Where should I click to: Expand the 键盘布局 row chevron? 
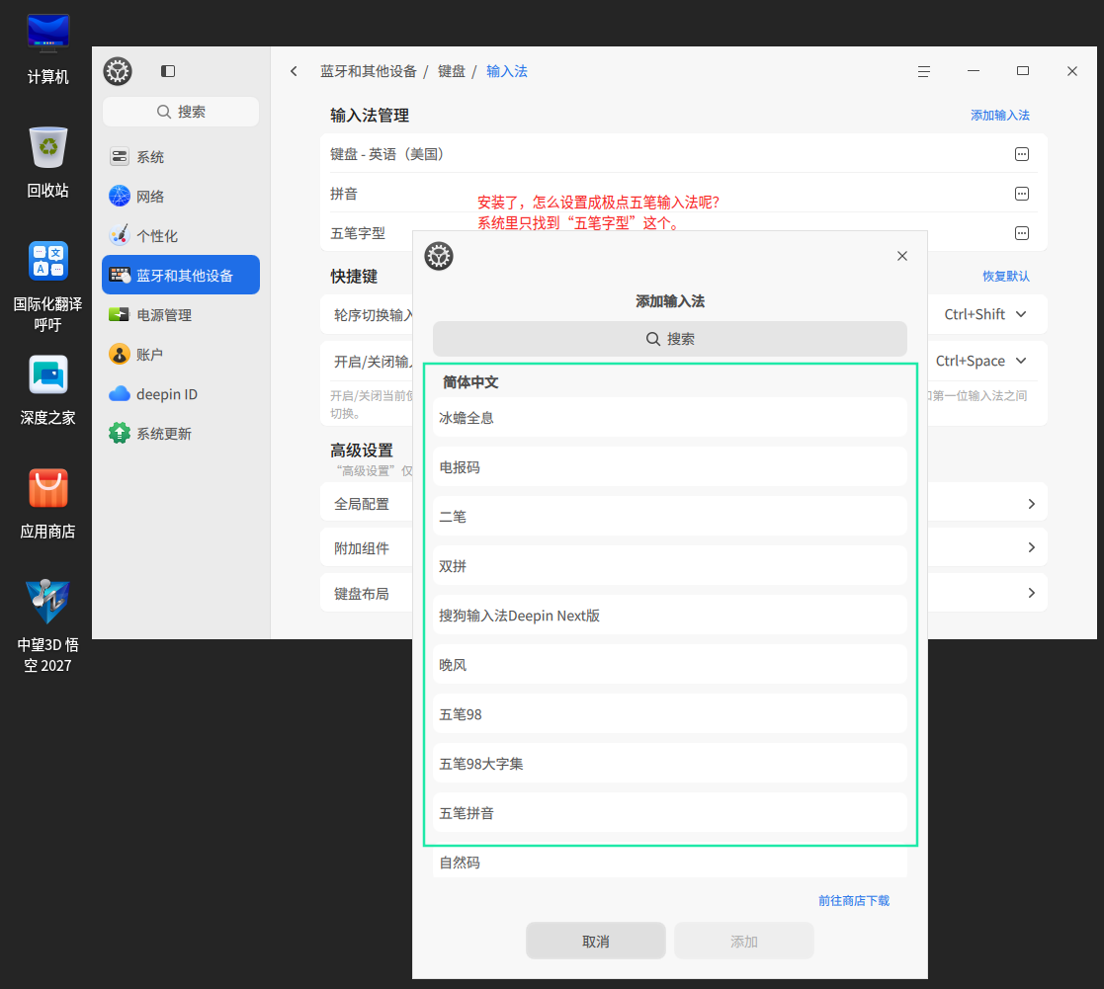click(1032, 593)
